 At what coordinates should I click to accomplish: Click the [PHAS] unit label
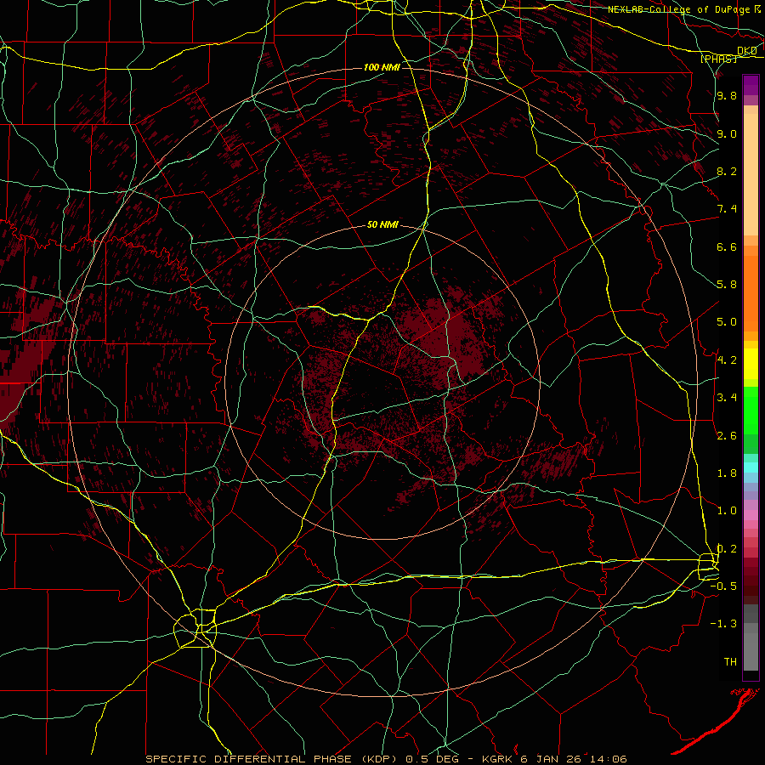(718, 59)
